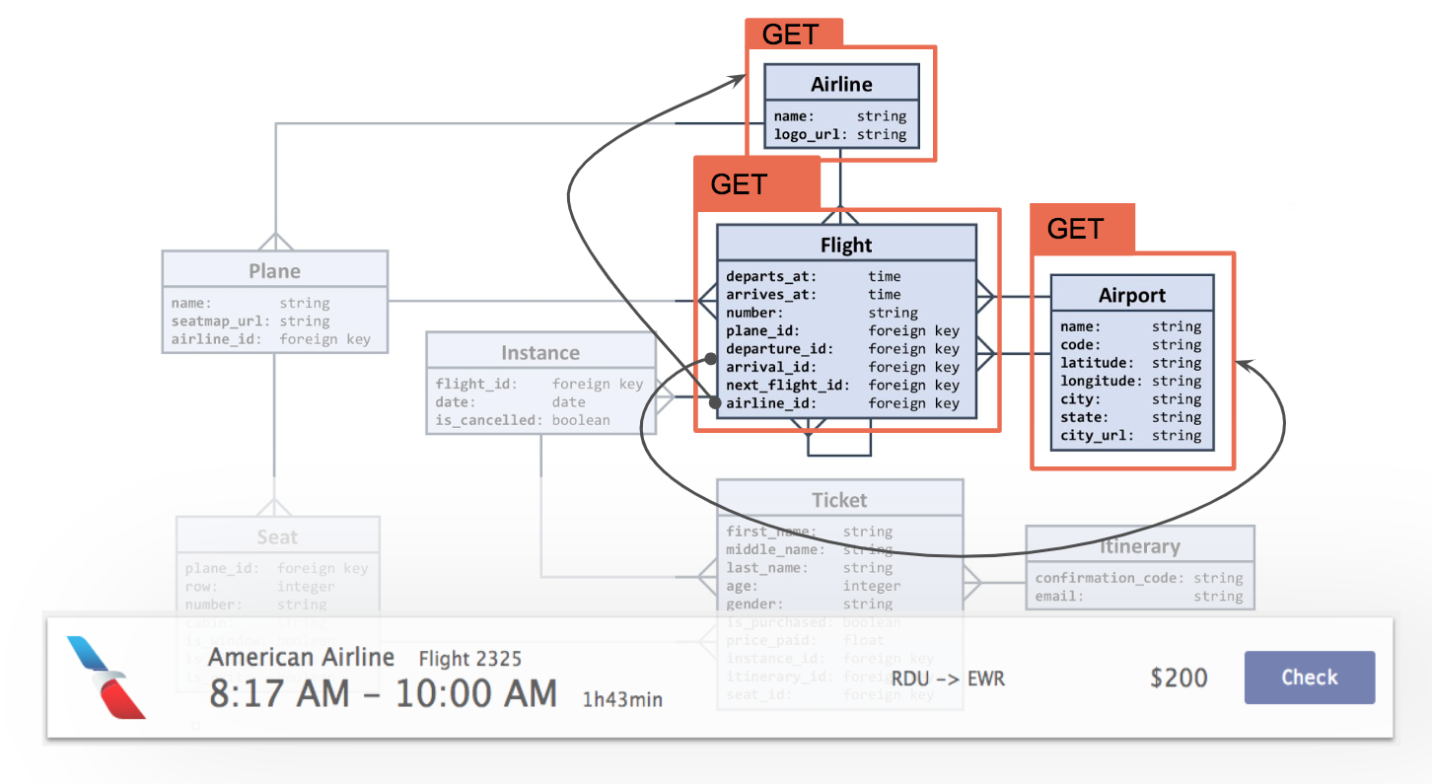Select the flight_id row in Instance
1432x784 pixels.
click(x=540, y=385)
